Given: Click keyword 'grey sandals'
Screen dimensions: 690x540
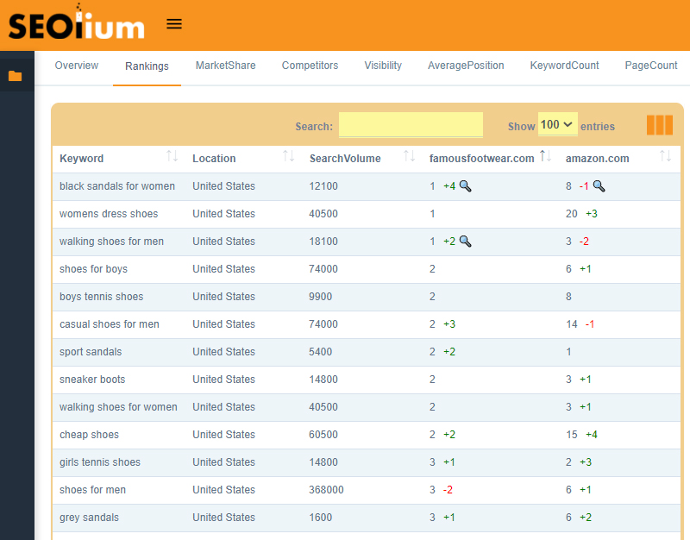Looking at the screenshot, I should (89, 518).
